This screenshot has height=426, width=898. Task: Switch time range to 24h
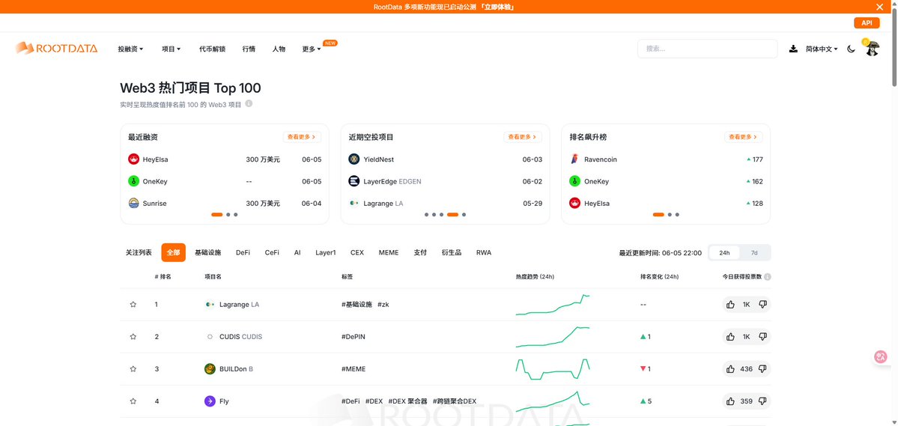(x=724, y=252)
